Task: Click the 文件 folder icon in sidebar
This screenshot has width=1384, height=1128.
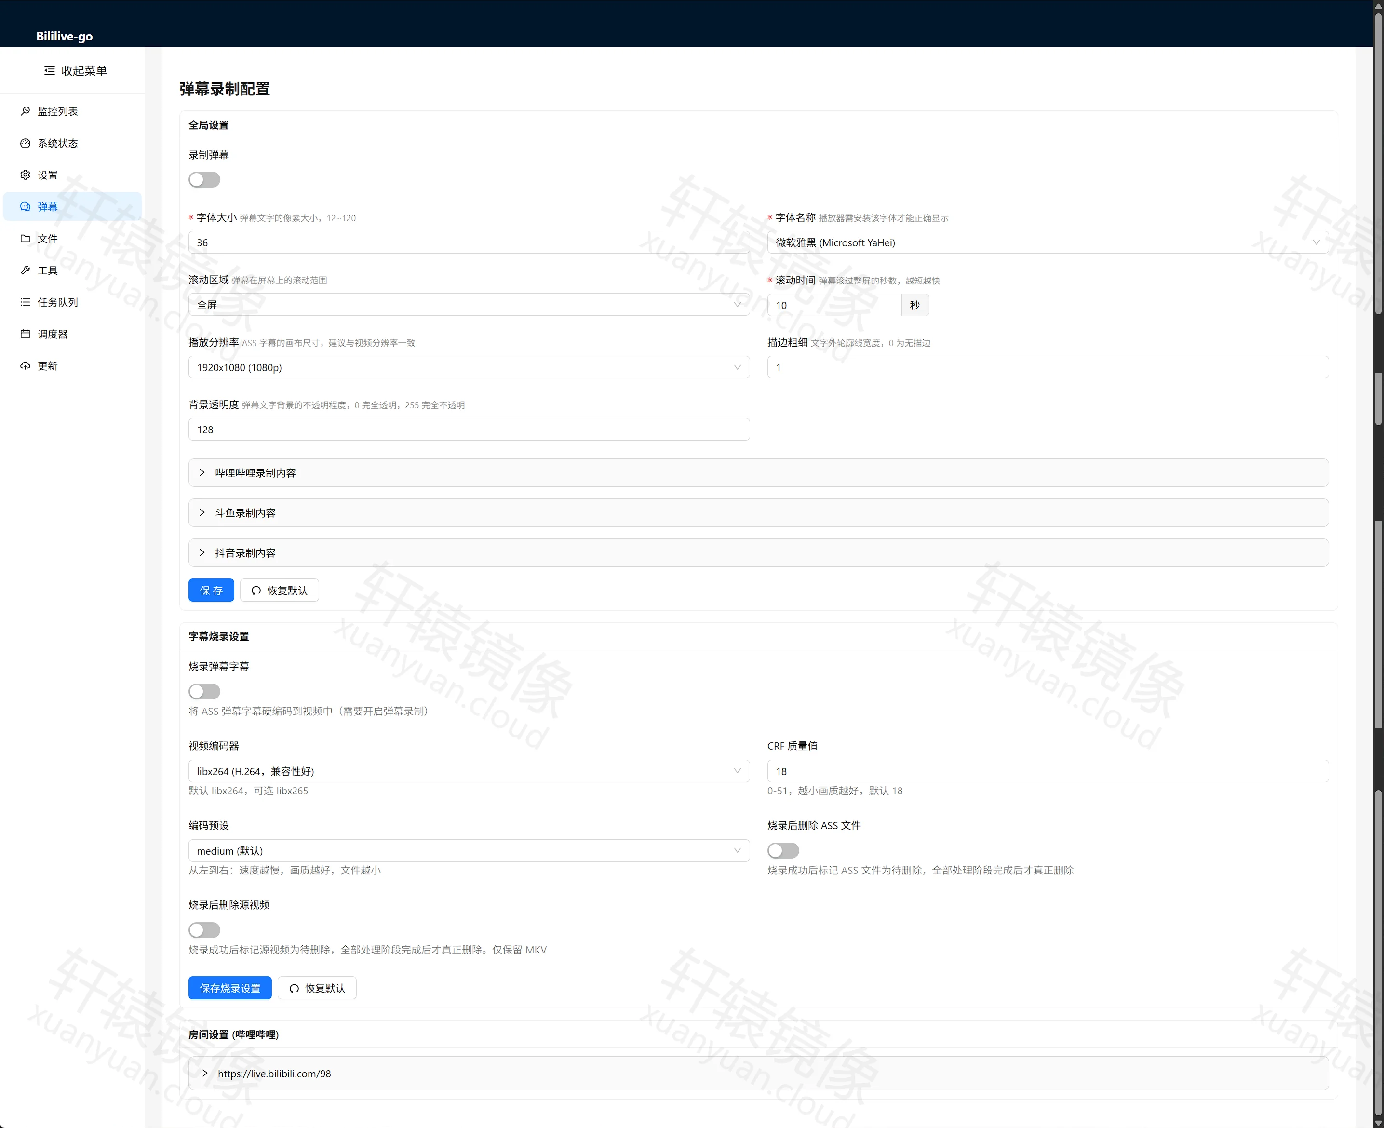Action: (x=26, y=239)
